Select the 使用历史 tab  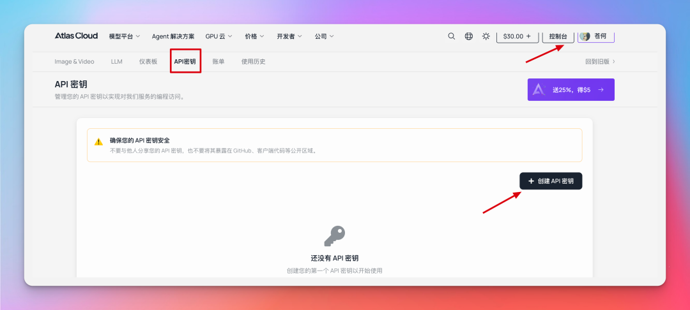click(x=253, y=62)
